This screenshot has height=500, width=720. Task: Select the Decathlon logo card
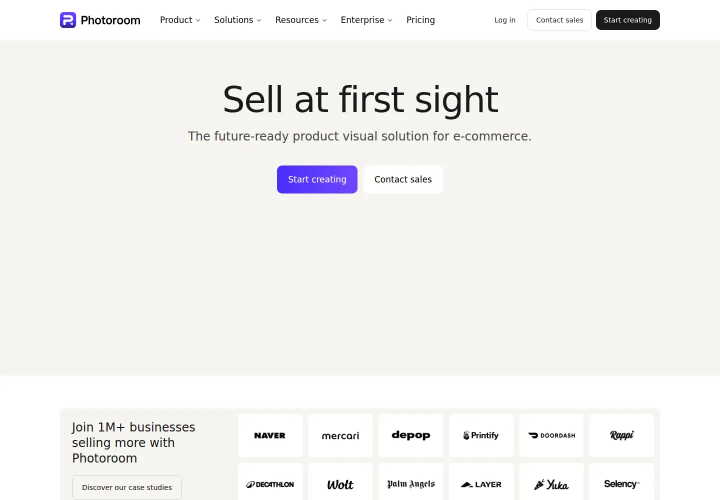[x=270, y=482]
